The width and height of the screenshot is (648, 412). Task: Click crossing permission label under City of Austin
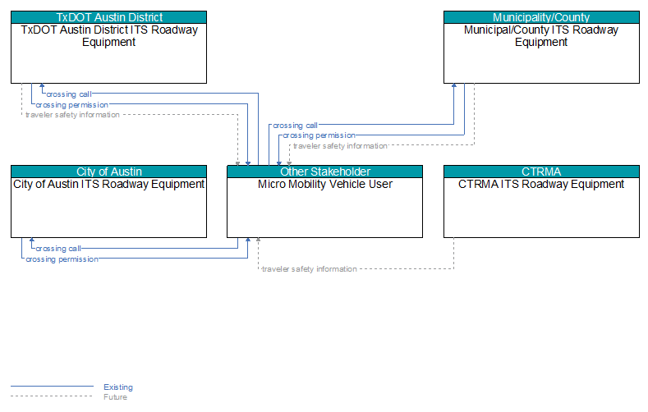click(62, 259)
